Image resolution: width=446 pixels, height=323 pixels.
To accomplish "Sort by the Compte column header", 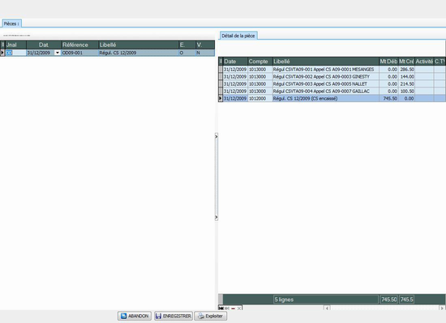I will click(259, 62).
